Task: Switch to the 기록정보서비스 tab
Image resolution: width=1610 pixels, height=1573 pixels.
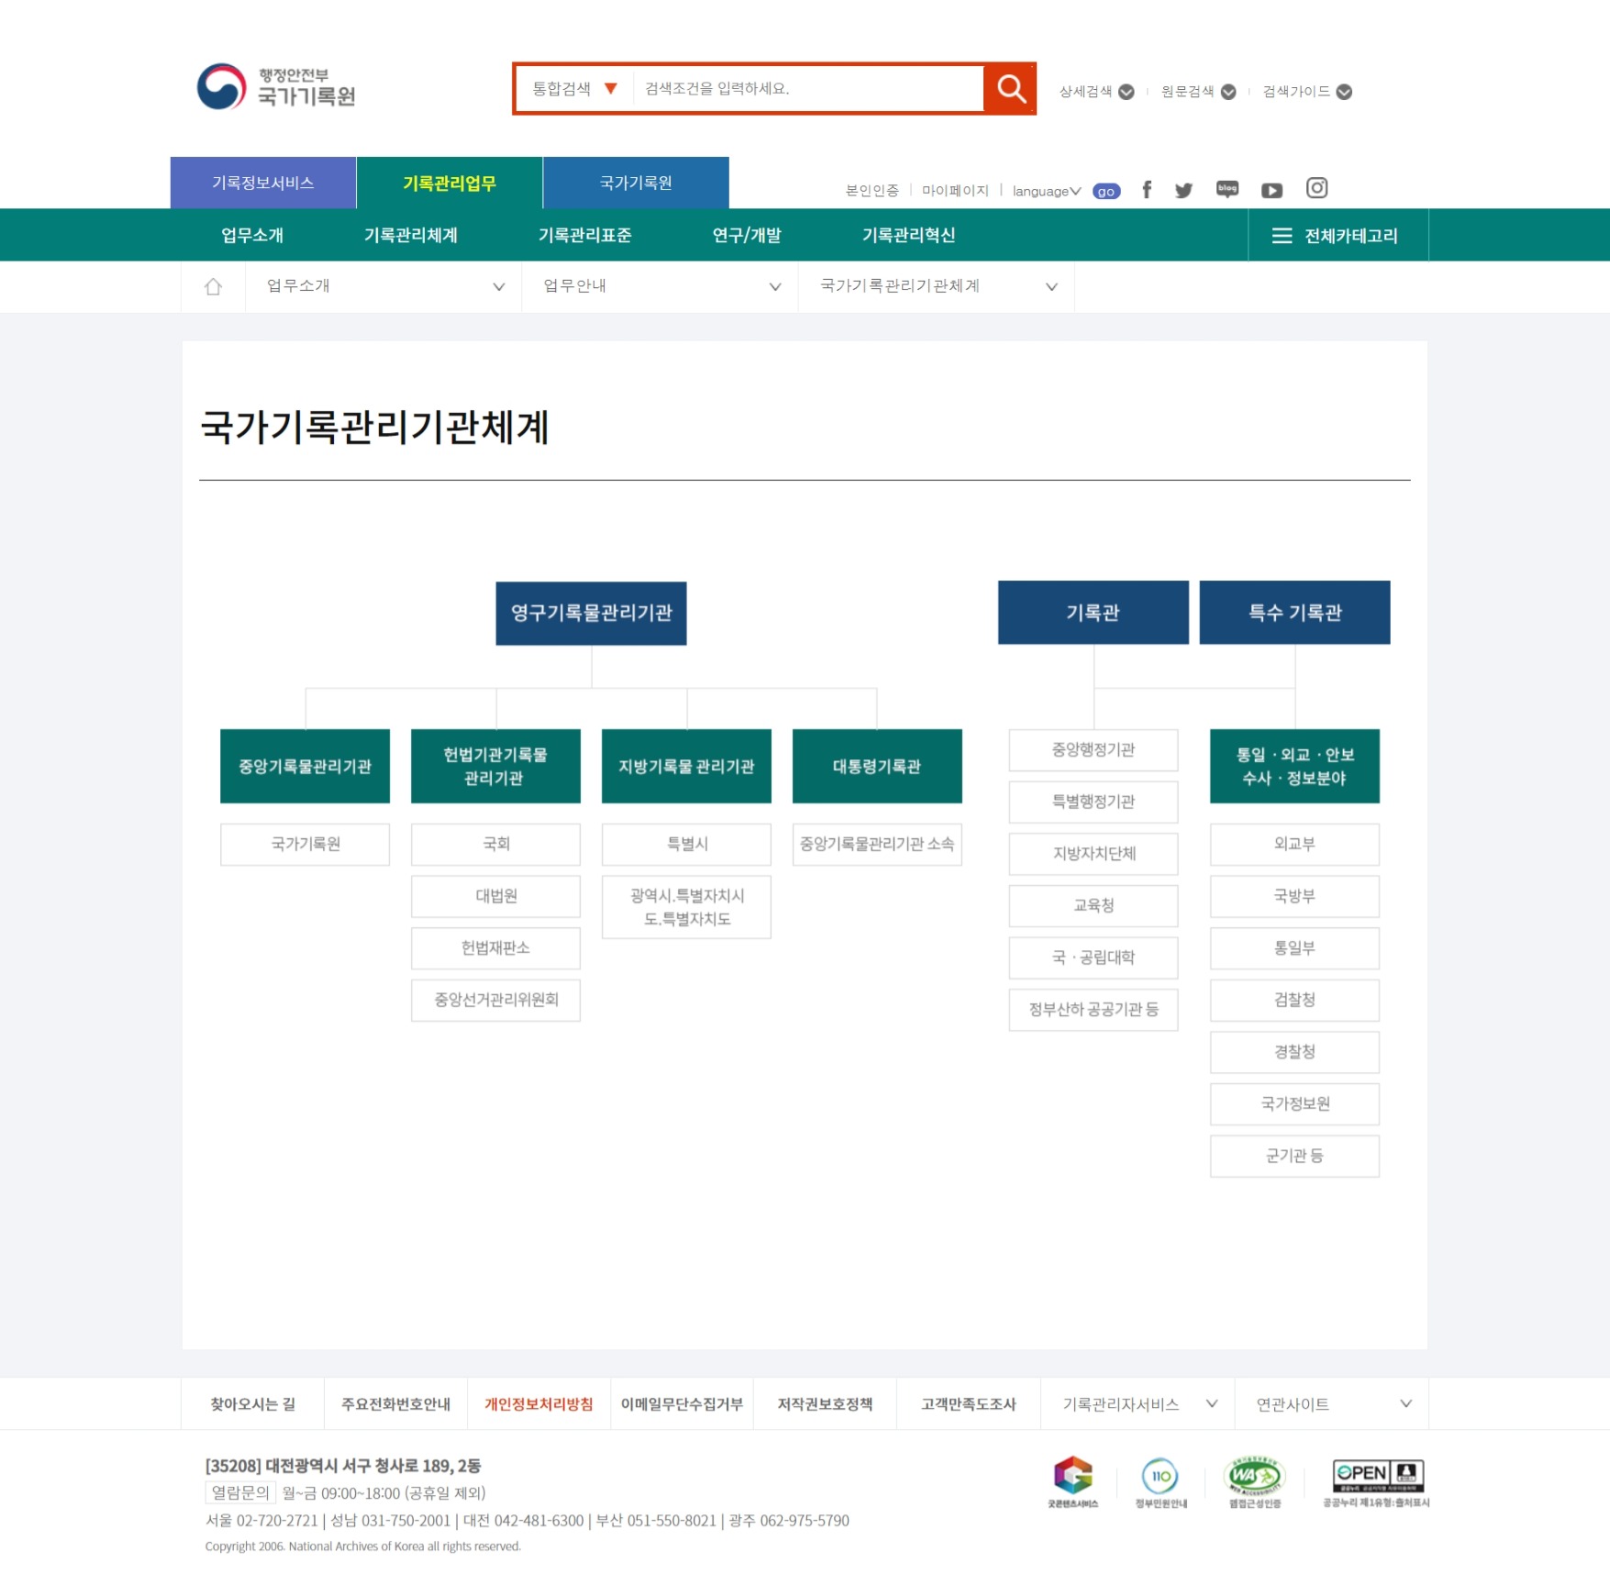Action: click(x=263, y=183)
